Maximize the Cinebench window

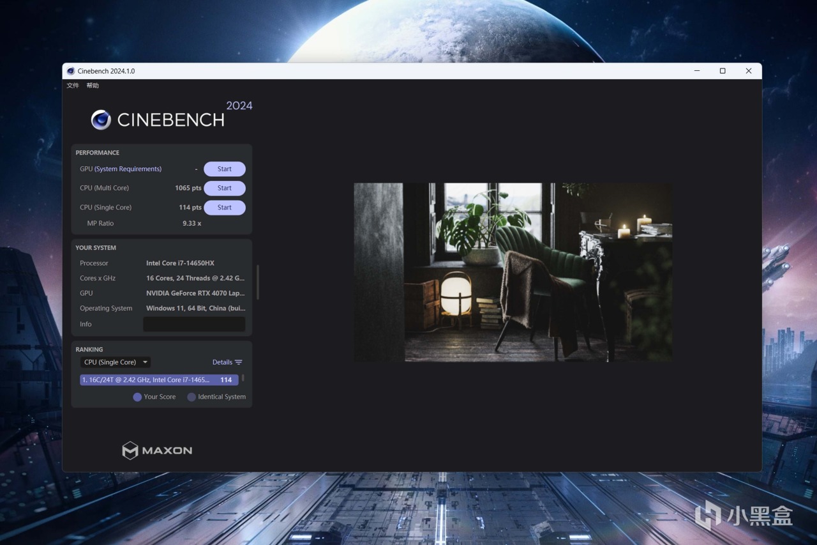[723, 71]
